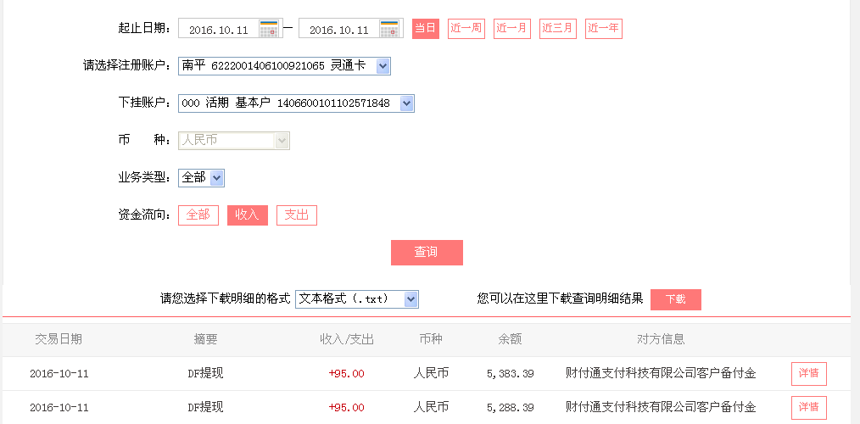
Task: Click the start date input field
Action: (218, 30)
